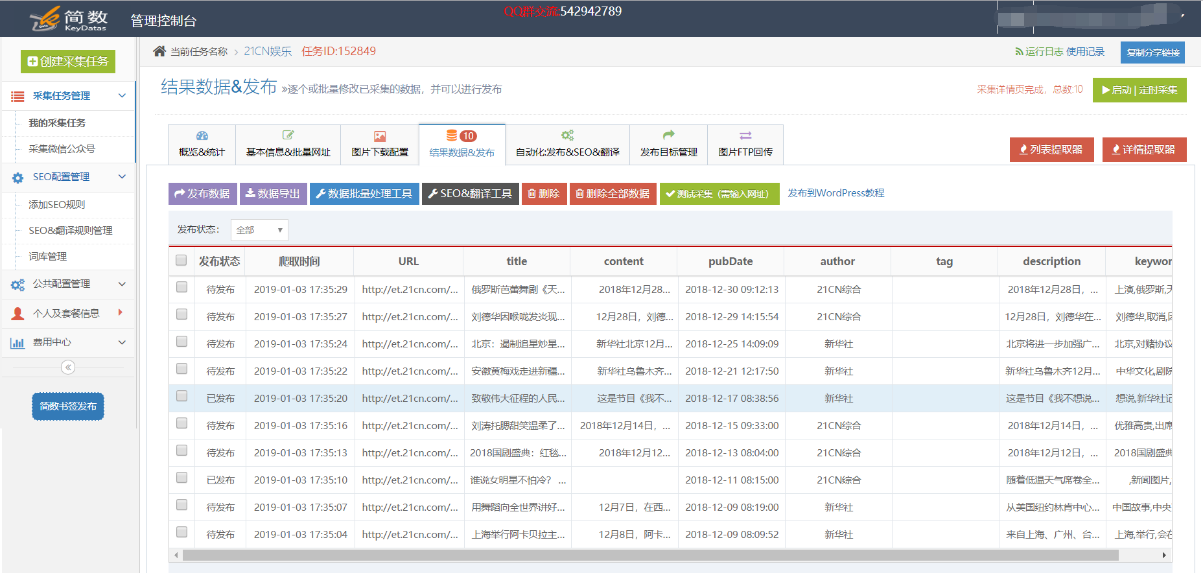Click the 创建采集任务 button

[68, 62]
